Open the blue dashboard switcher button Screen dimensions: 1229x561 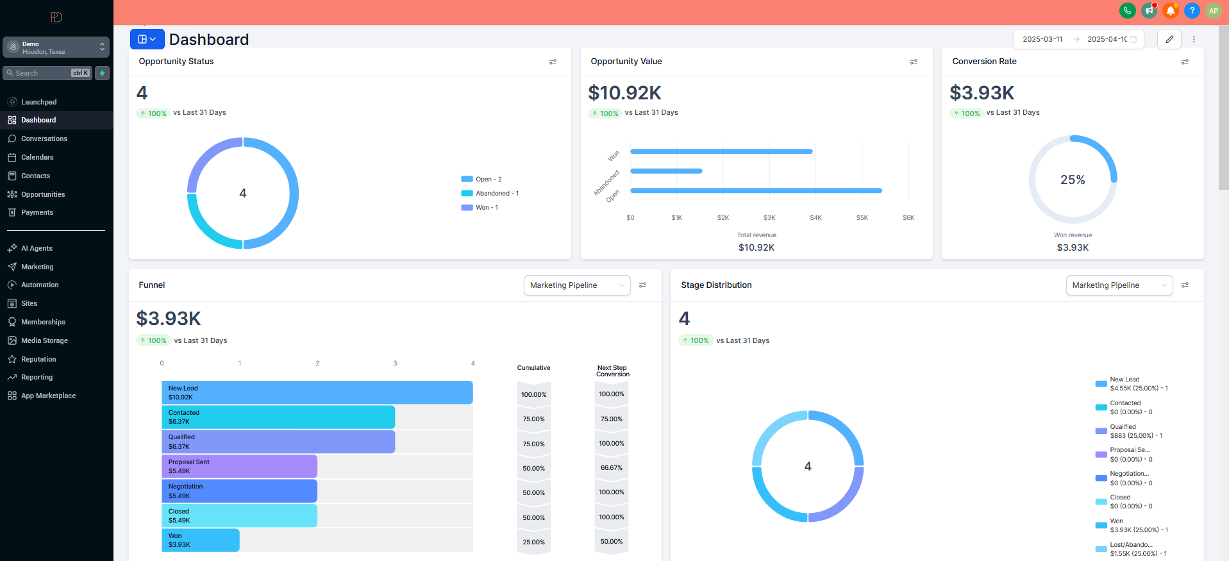(147, 39)
